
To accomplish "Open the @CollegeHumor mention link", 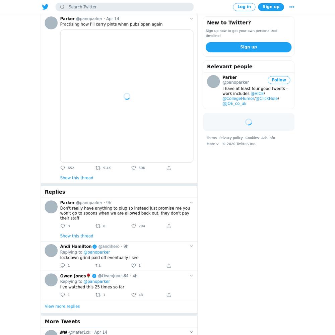I will pyautogui.click(x=238, y=98).
